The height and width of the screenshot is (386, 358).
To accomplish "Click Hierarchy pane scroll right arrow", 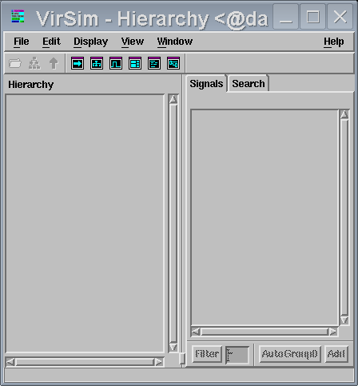I will click(x=158, y=362).
